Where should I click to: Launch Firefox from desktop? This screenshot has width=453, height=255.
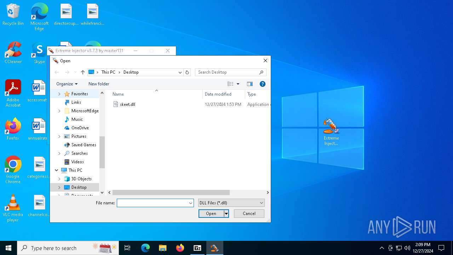tap(13, 129)
